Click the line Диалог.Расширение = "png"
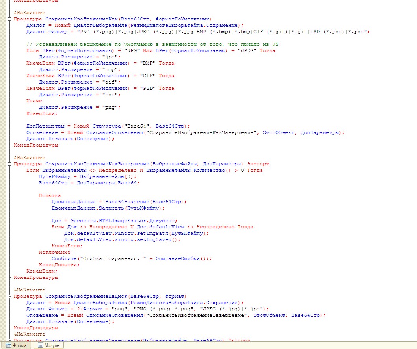 click(80, 108)
